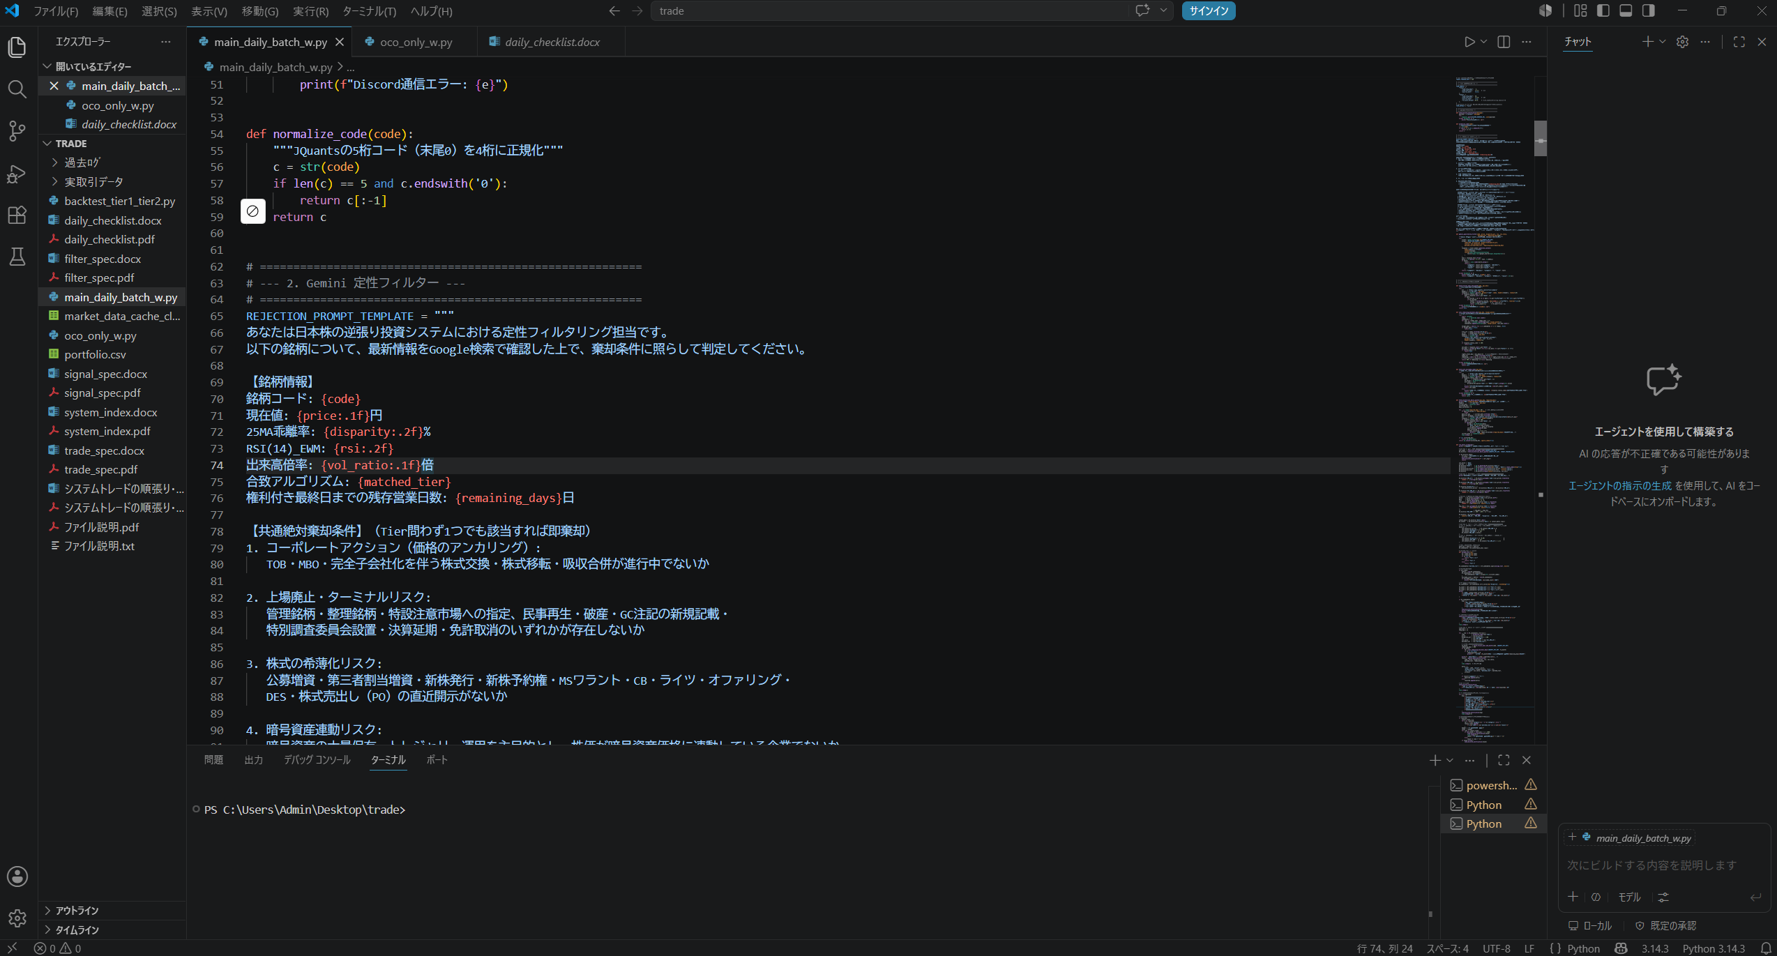
Task: Open the Testing flask view
Action: (17, 257)
